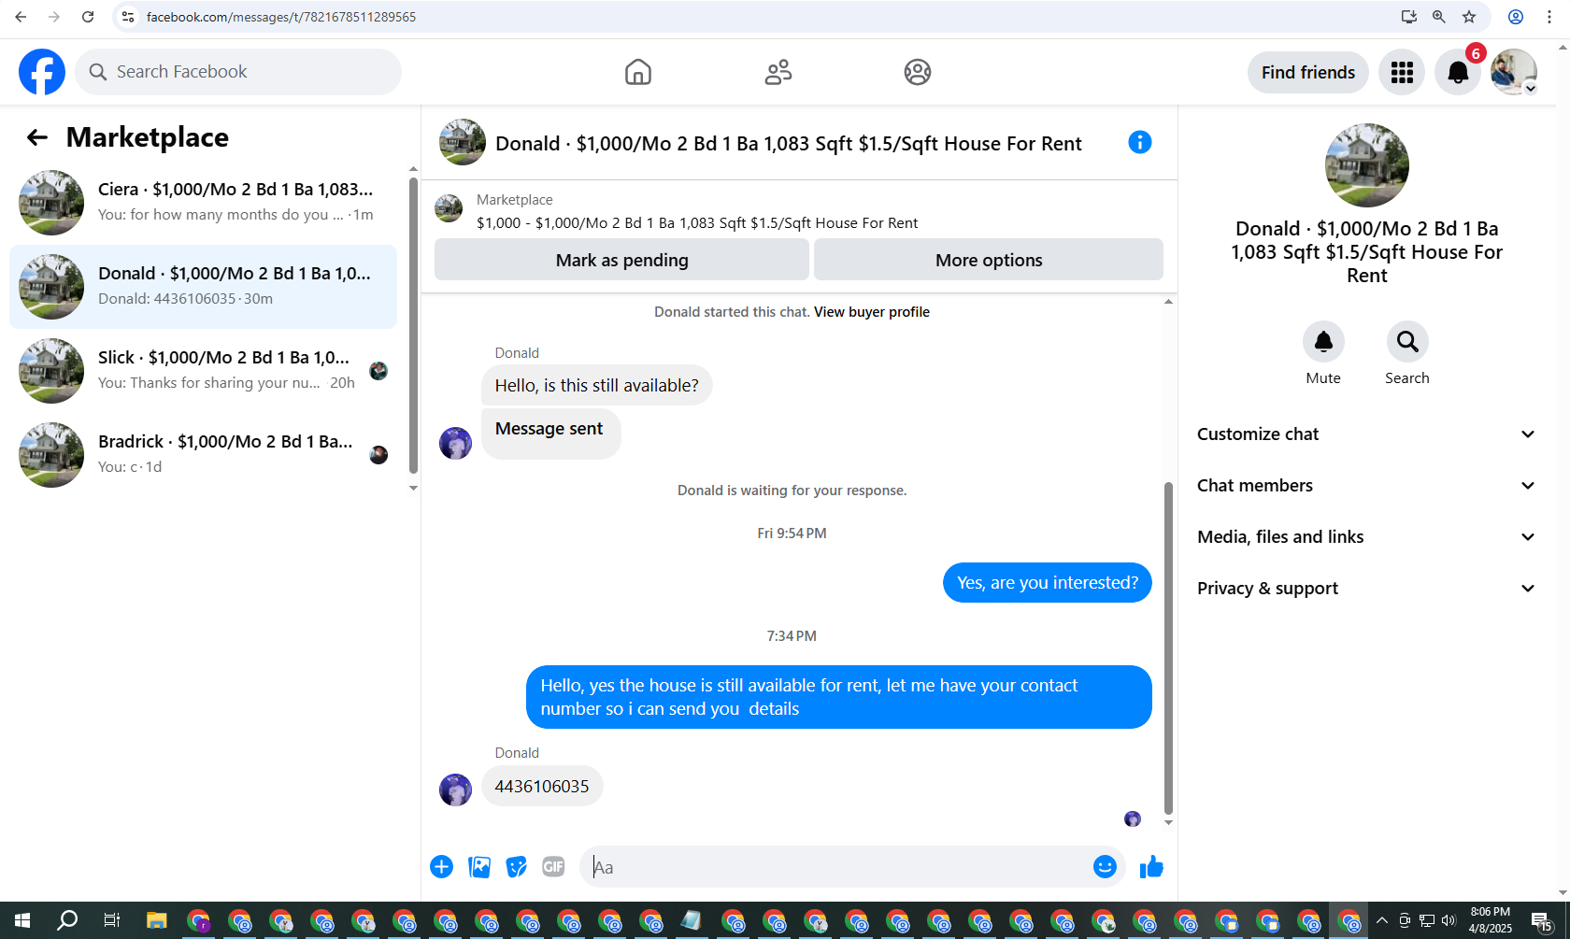Click 'Yes, are you interested?' message
Image resolution: width=1570 pixels, height=939 pixels.
click(1048, 583)
